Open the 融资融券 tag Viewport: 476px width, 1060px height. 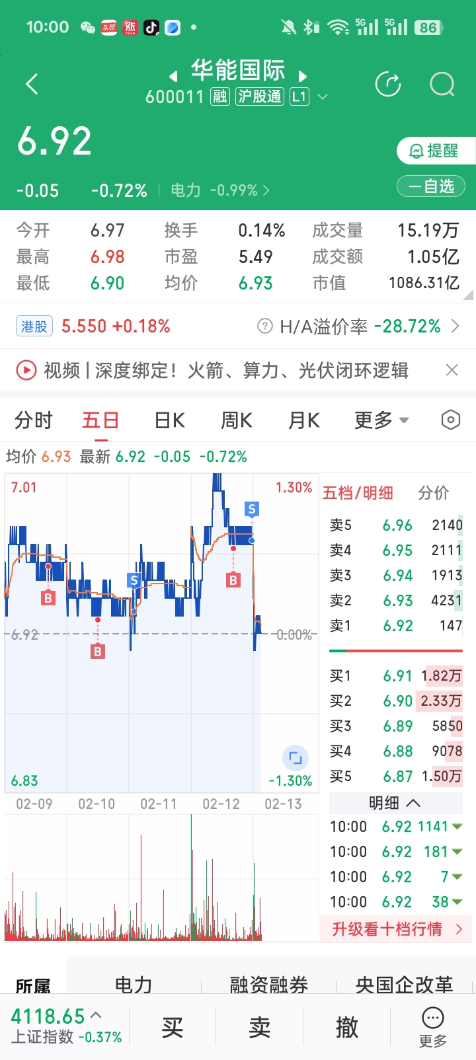[x=268, y=985]
